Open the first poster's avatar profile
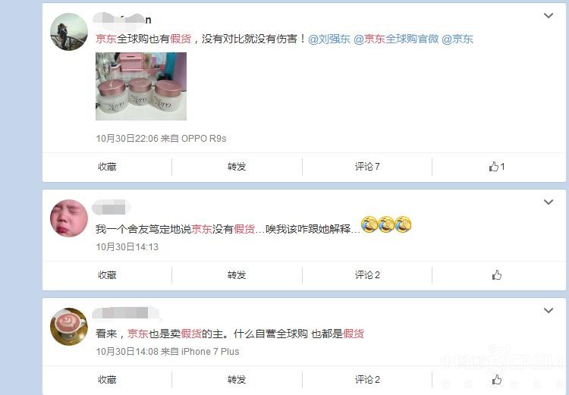569x395 pixels. (x=69, y=32)
